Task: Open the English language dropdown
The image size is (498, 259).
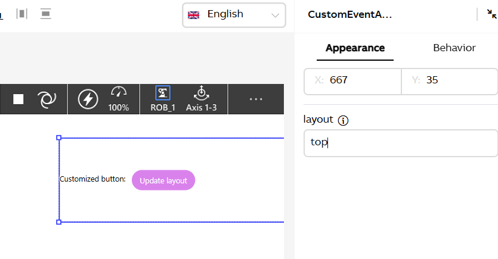Action: [234, 15]
